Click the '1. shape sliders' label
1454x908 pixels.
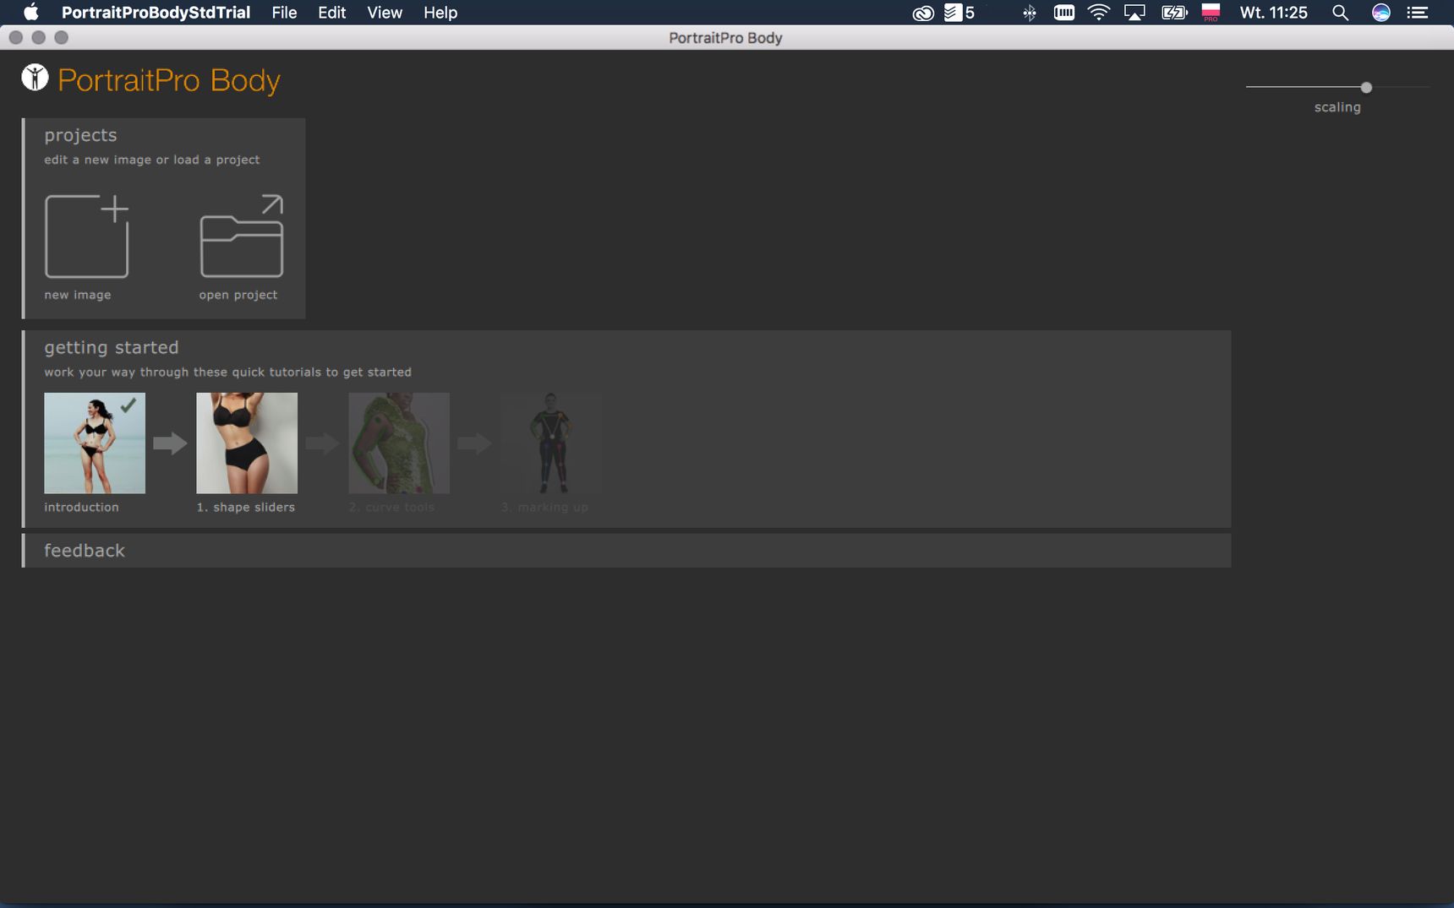coord(246,507)
